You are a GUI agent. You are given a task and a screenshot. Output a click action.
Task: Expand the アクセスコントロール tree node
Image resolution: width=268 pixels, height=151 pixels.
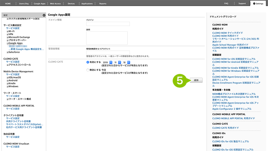pos(8,65)
